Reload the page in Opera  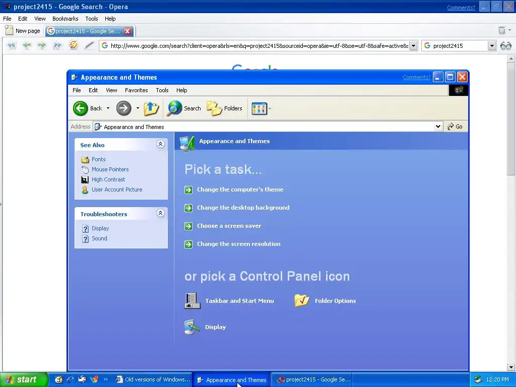point(74,45)
